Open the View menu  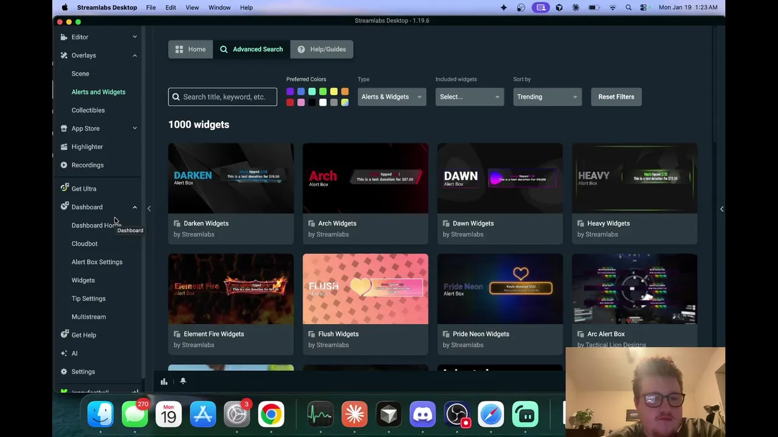[x=192, y=7]
